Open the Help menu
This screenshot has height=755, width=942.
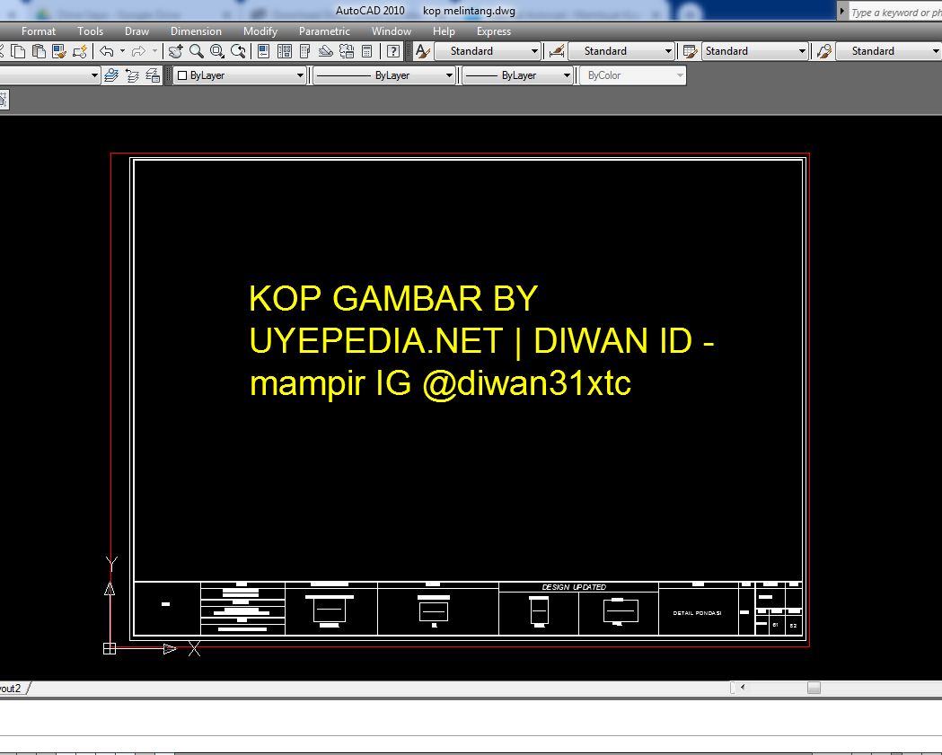tap(444, 31)
